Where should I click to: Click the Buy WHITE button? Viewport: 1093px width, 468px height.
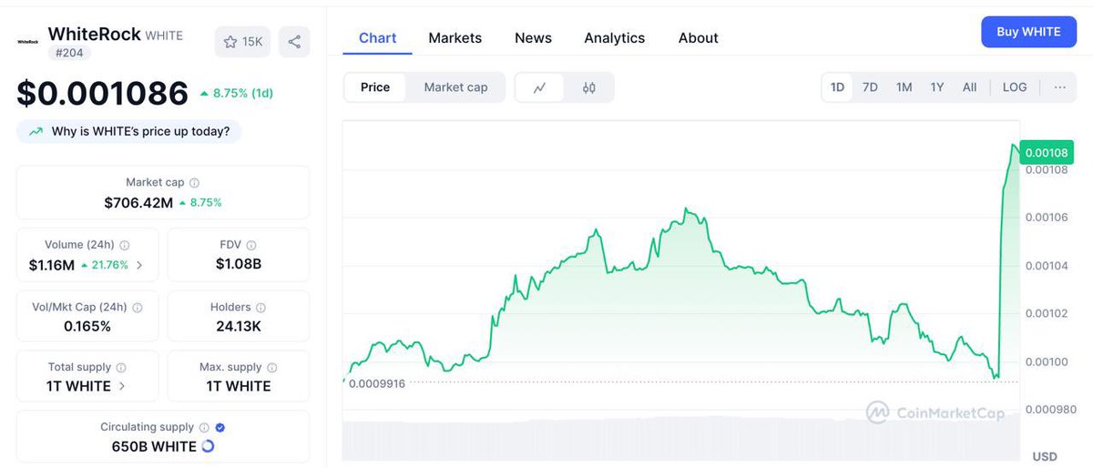pos(1028,32)
